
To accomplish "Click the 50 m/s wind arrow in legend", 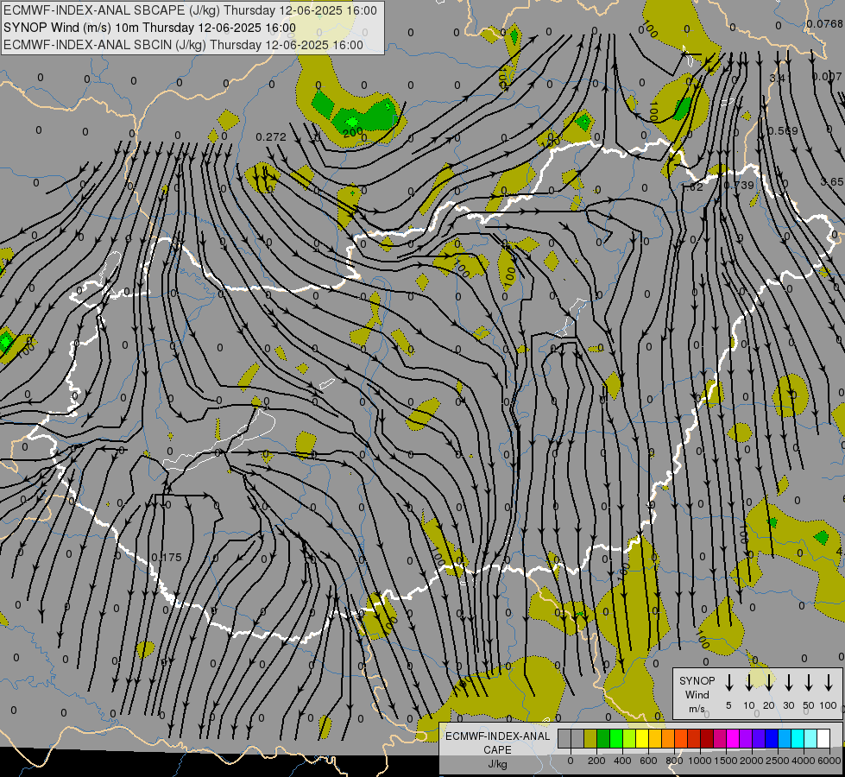I will coord(809,682).
